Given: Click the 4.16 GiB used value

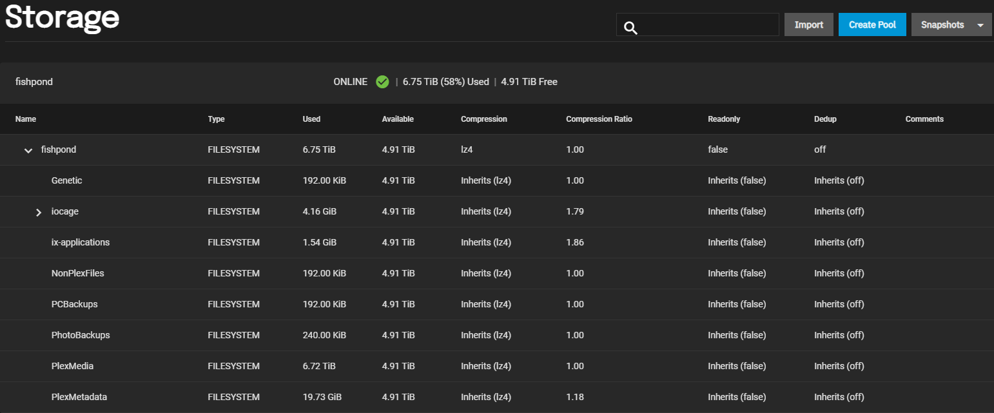Looking at the screenshot, I should (319, 211).
